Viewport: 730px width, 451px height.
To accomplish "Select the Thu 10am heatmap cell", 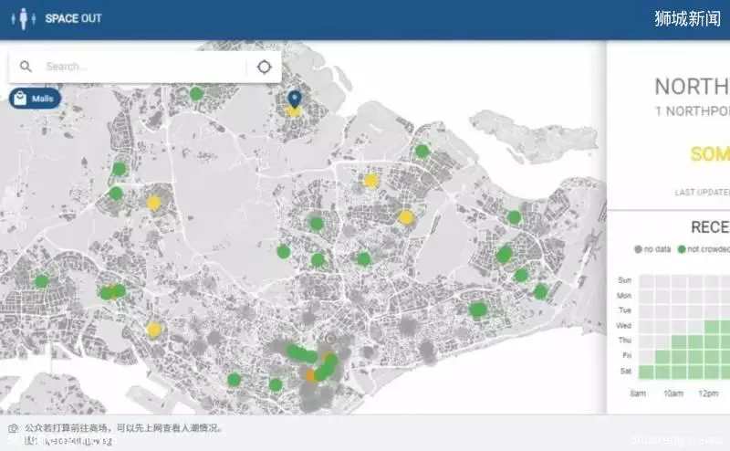I will coord(679,341).
